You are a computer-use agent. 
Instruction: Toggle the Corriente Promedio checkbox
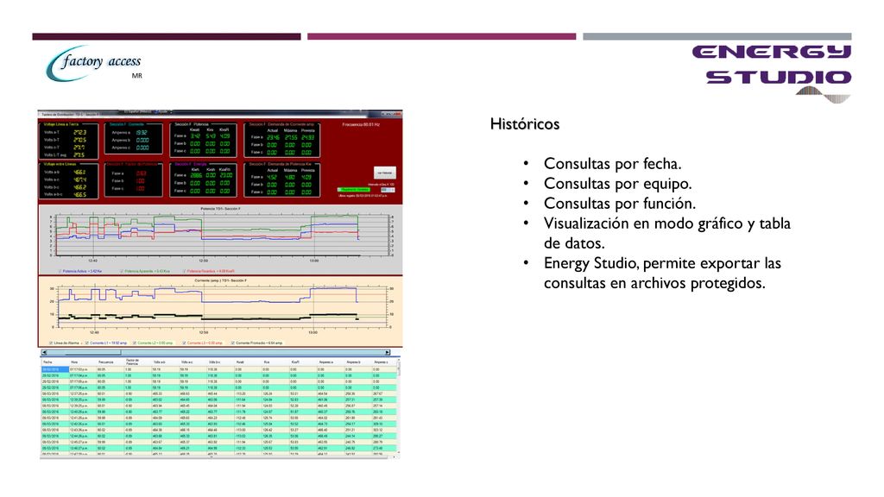pyautogui.click(x=232, y=343)
